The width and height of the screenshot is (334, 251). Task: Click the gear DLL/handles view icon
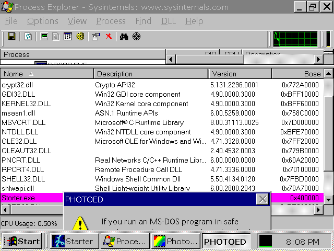tap(80, 37)
